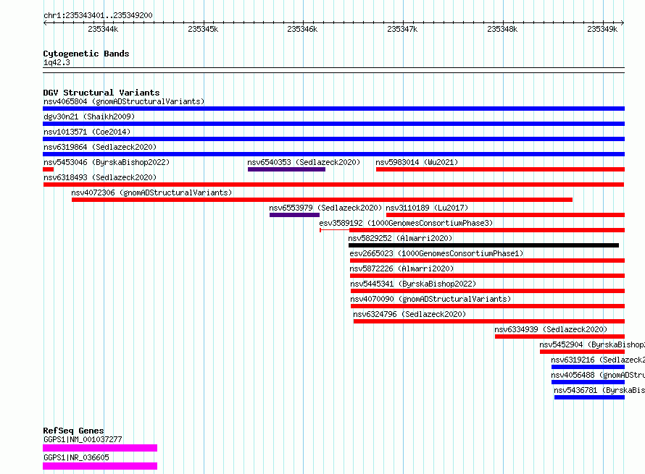Click the blue bar under nsv4065804
Screen dimensions: 645x474
pyautogui.click(x=333, y=109)
